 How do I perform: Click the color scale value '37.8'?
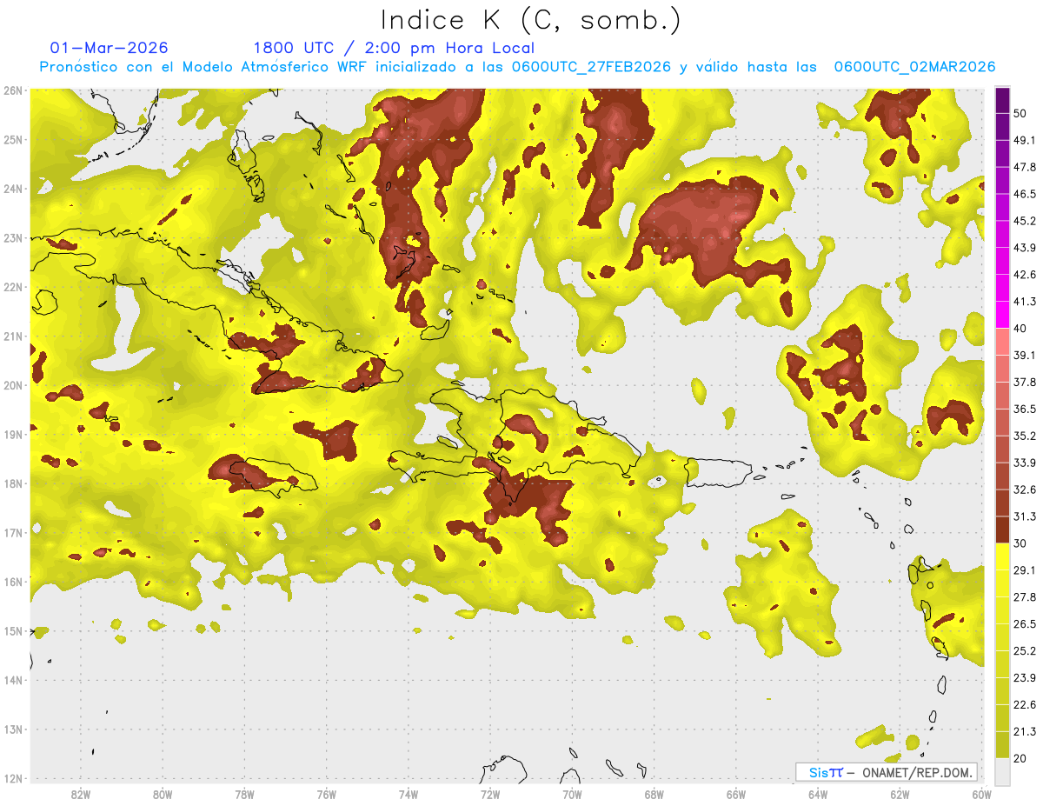coord(1024,382)
